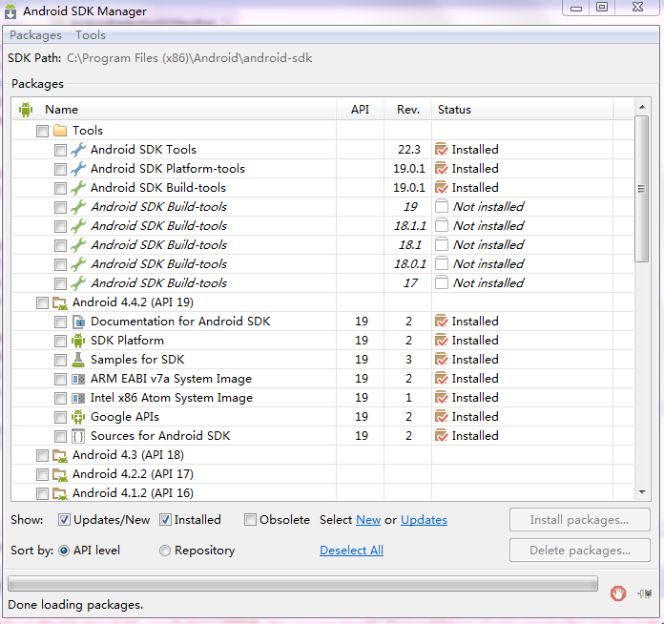Select the Sources for Android SDK row
The image size is (664, 624).
coord(322,436)
